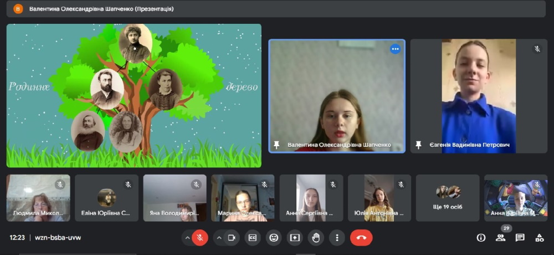Click the present now screen share icon
This screenshot has height=255, width=554.
[295, 238]
